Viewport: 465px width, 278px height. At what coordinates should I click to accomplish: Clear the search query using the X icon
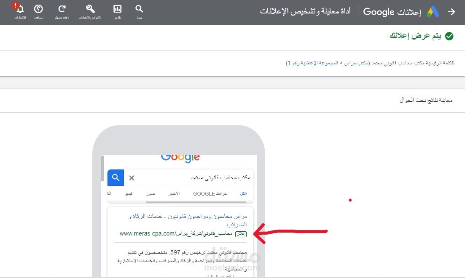tap(131, 177)
